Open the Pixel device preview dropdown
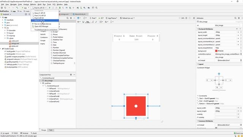The height and width of the screenshot is (137, 243). pyautogui.click(x=93, y=18)
